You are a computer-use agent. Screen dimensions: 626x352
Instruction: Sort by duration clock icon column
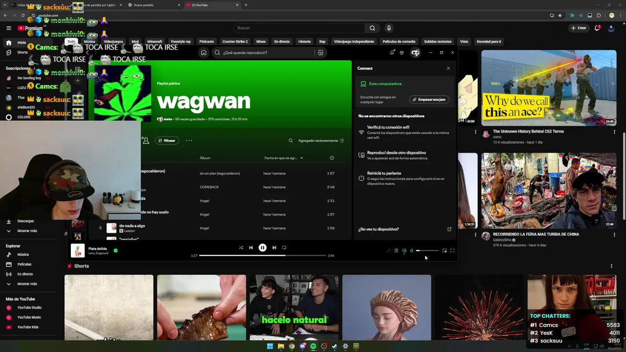[x=332, y=158]
